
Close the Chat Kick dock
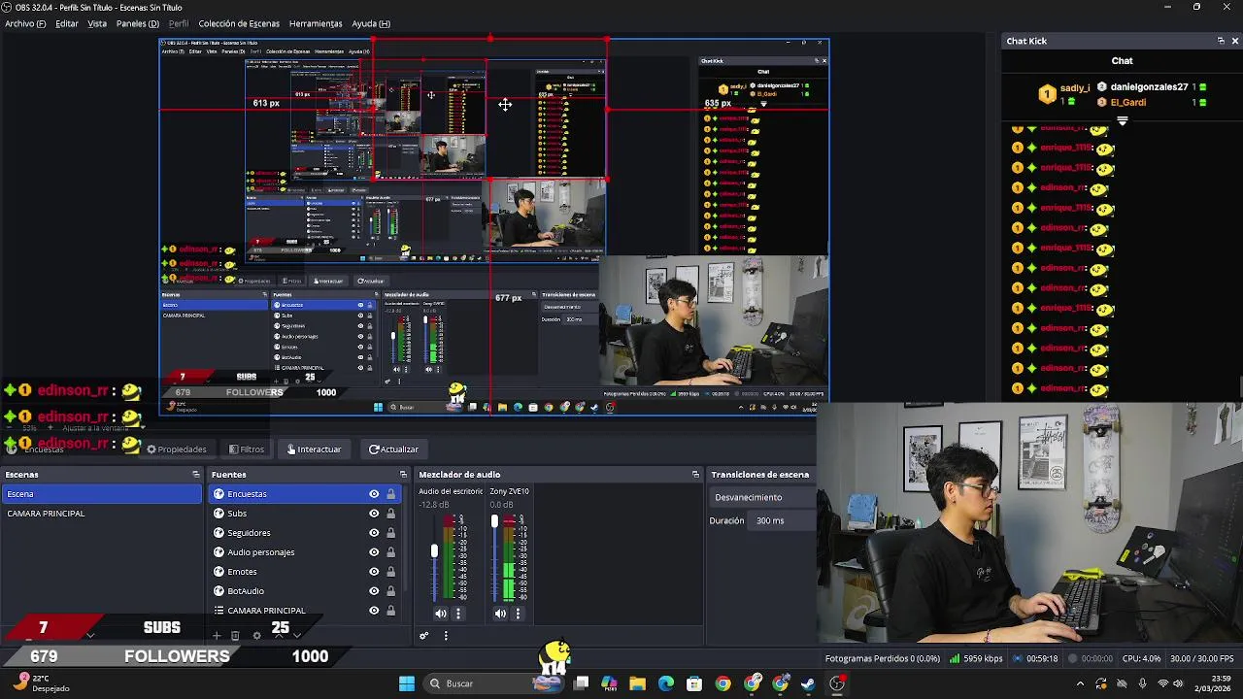point(1234,41)
